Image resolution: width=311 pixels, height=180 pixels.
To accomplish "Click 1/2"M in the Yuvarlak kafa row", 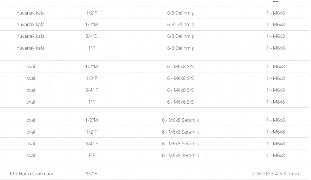I will [x=92, y=24].
